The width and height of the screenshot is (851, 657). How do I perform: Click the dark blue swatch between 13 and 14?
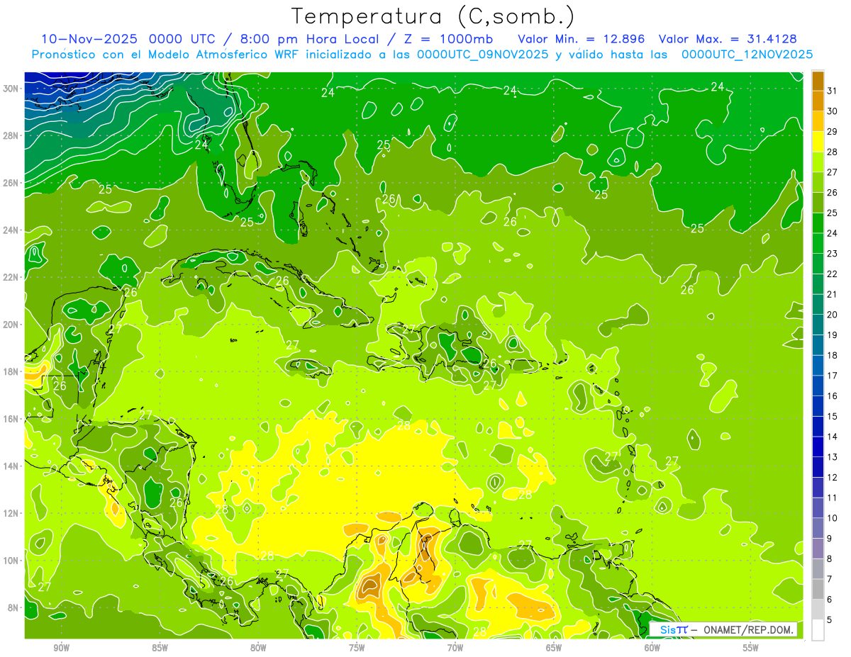pos(818,447)
